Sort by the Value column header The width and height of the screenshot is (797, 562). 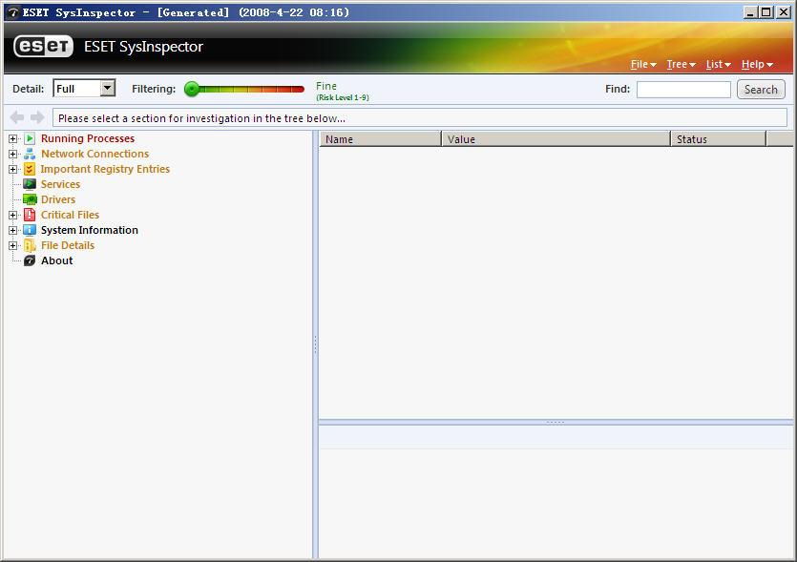(x=556, y=138)
